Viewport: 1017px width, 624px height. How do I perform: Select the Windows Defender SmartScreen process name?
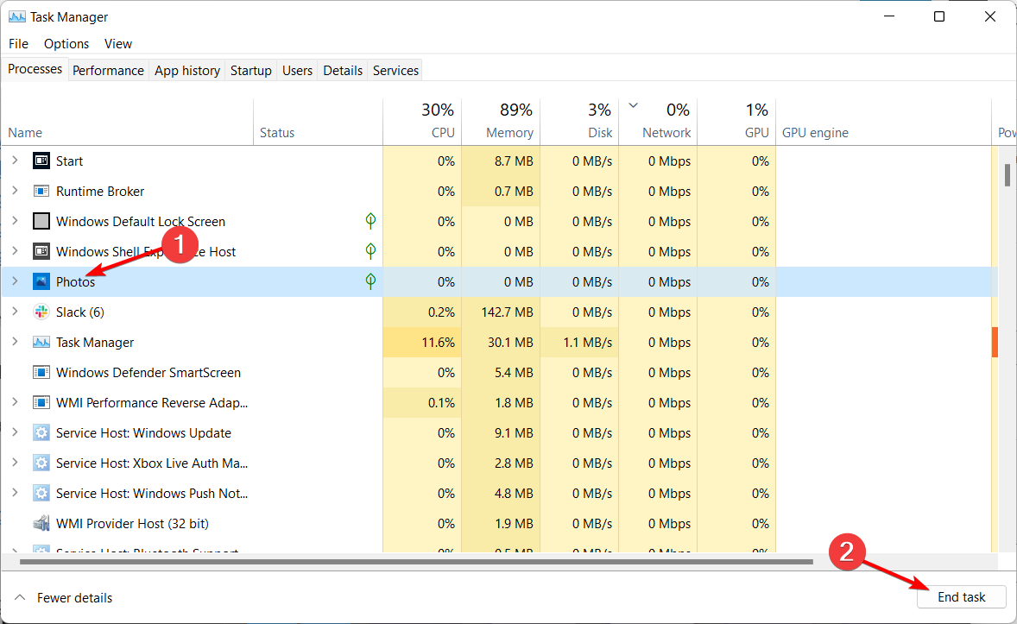(x=148, y=372)
